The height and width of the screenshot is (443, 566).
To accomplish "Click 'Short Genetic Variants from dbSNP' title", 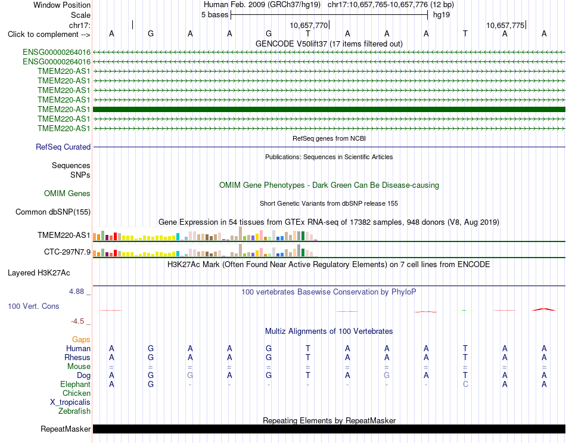I will point(329,203).
